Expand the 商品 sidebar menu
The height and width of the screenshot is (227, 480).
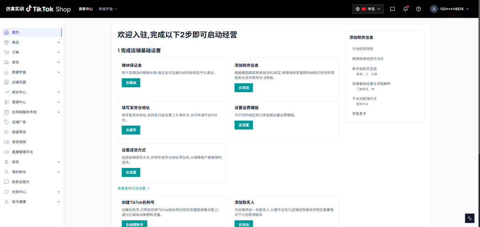[31, 42]
